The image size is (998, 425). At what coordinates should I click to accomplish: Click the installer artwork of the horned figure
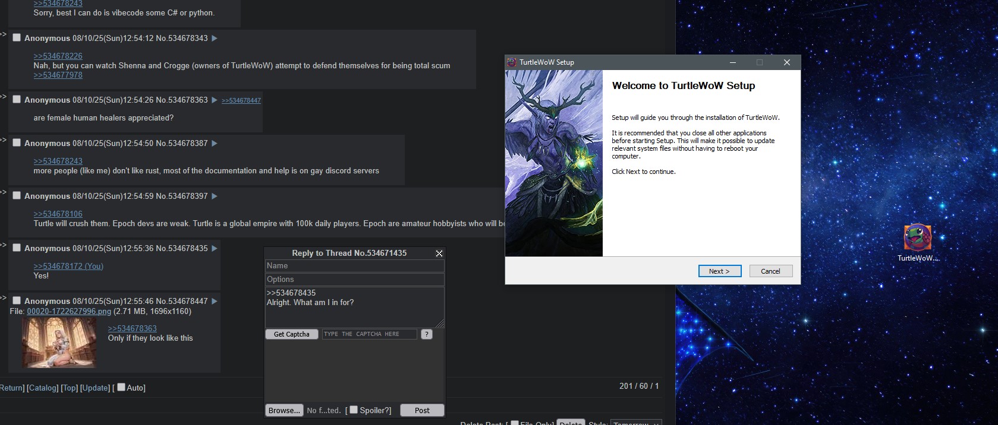554,163
